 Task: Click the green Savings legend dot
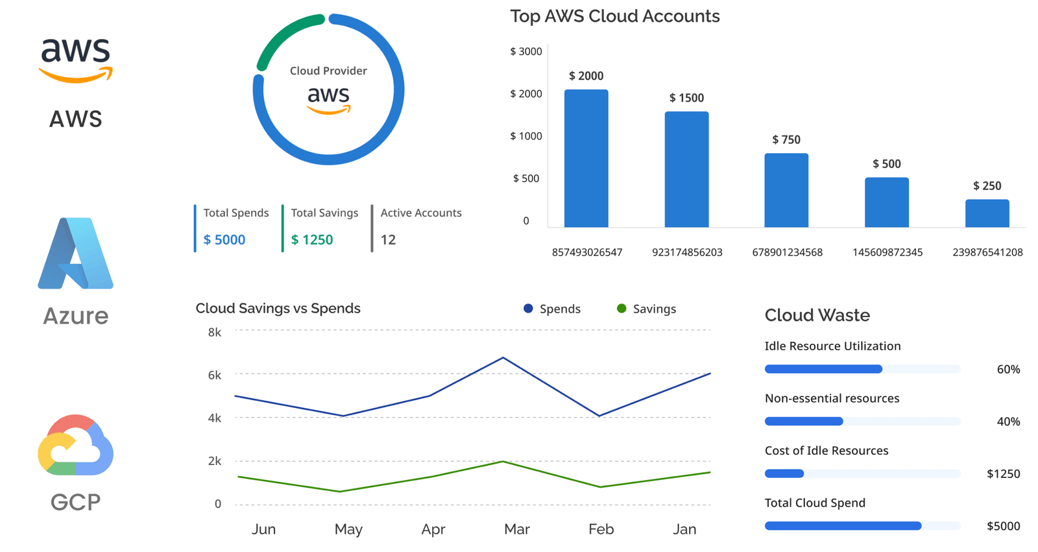[622, 309]
